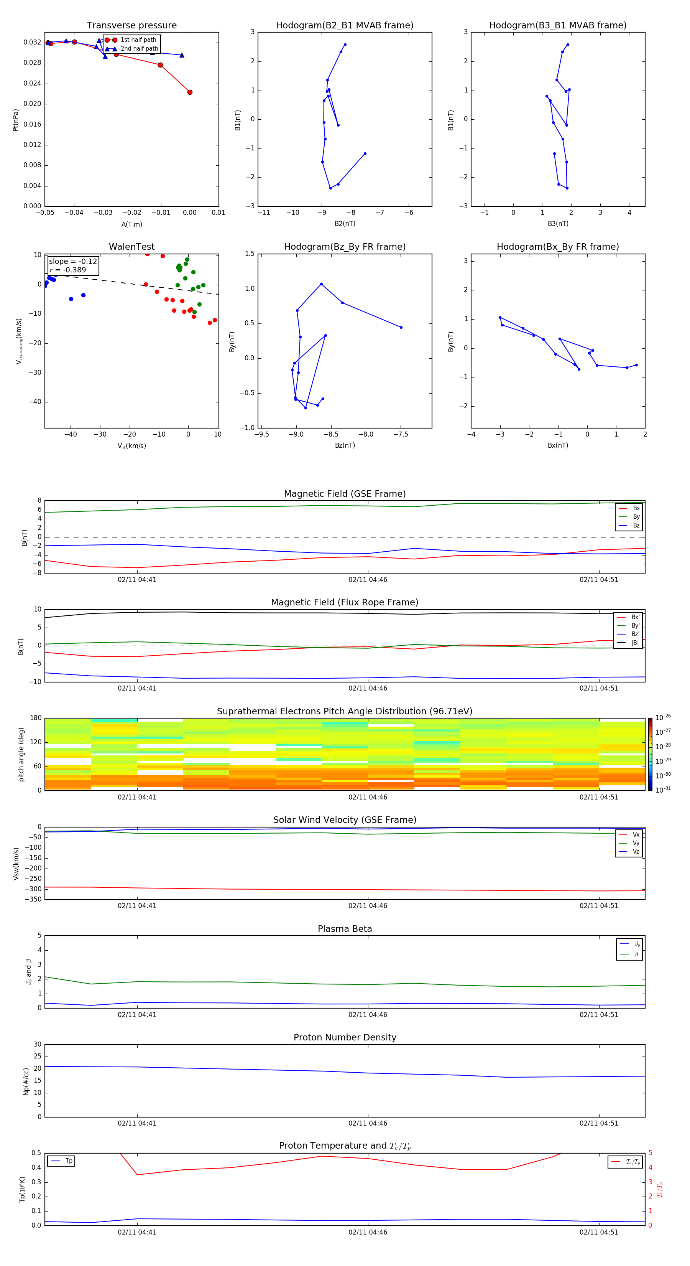
Task: Click the 'Np(#/cc)' y-axis label
Action: (x=26, y=1081)
